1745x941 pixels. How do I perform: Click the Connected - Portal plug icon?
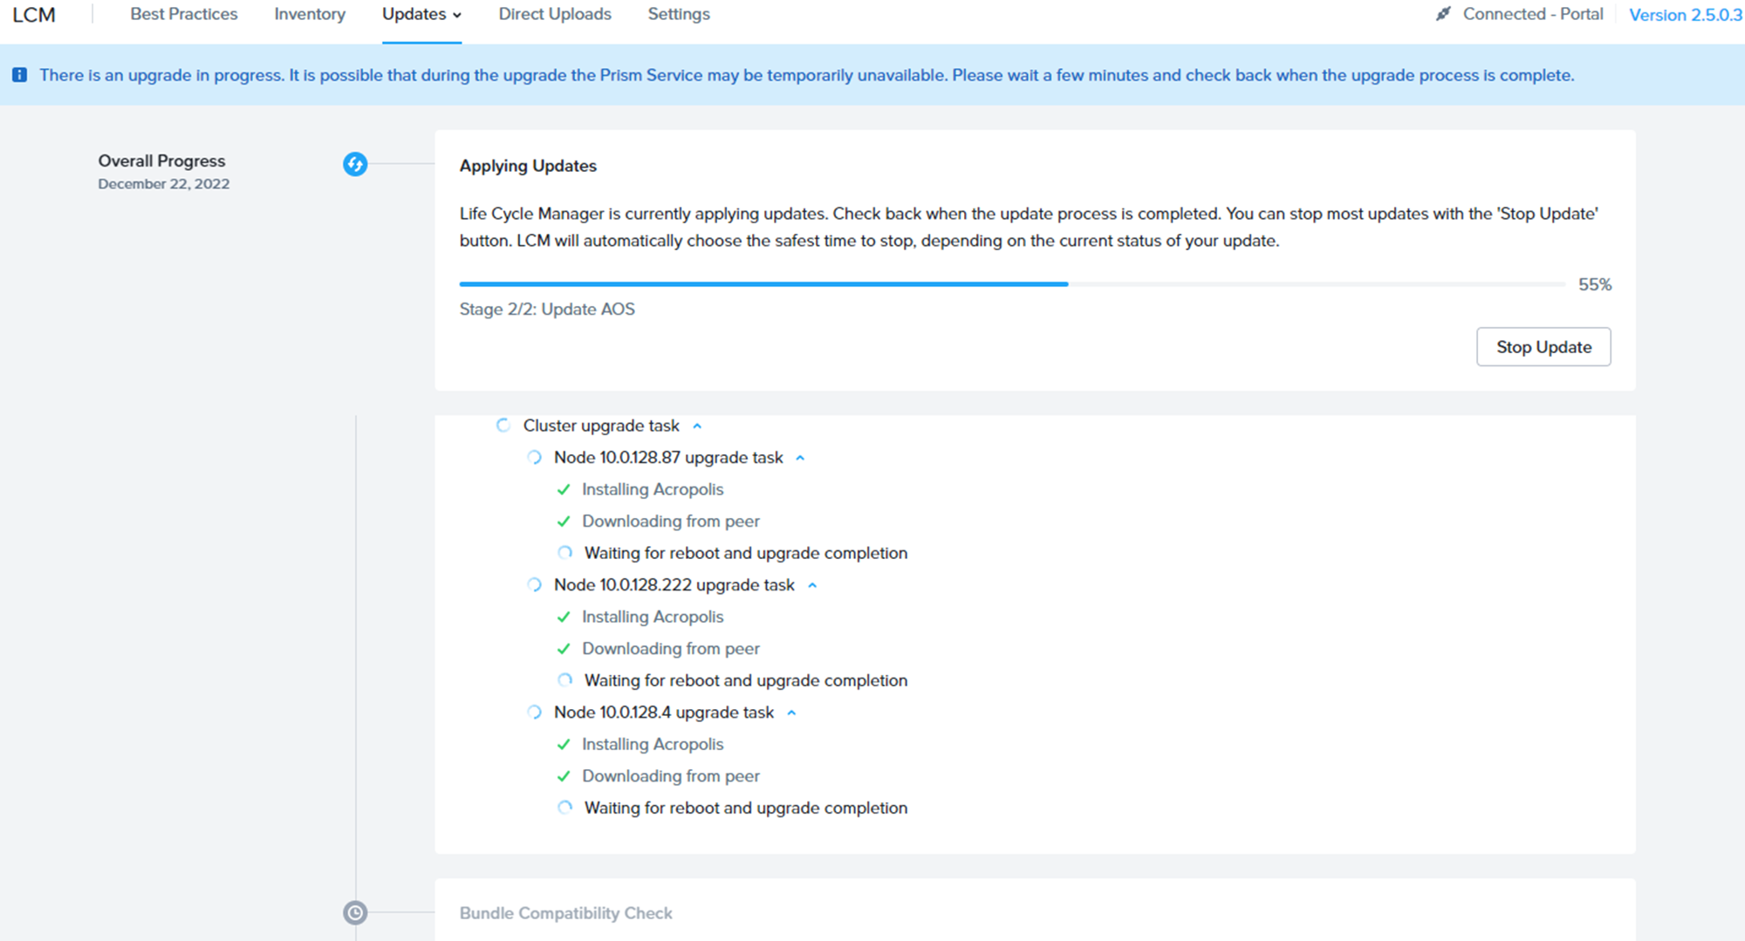tap(1444, 14)
